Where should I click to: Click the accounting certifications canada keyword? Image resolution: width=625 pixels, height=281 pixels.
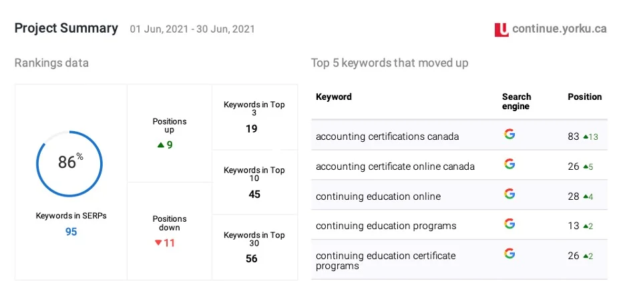(387, 137)
